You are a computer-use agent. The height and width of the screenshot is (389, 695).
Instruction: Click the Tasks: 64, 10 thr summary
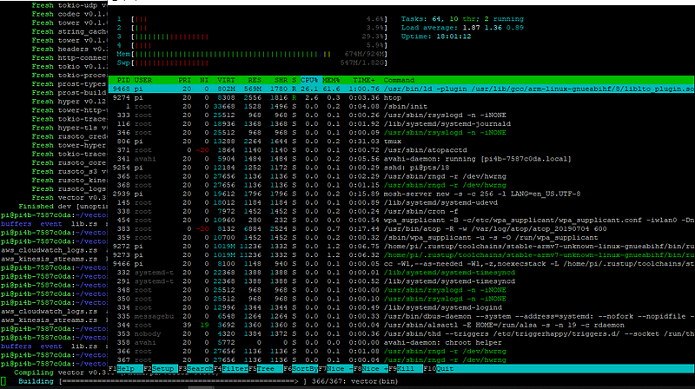(x=462, y=19)
